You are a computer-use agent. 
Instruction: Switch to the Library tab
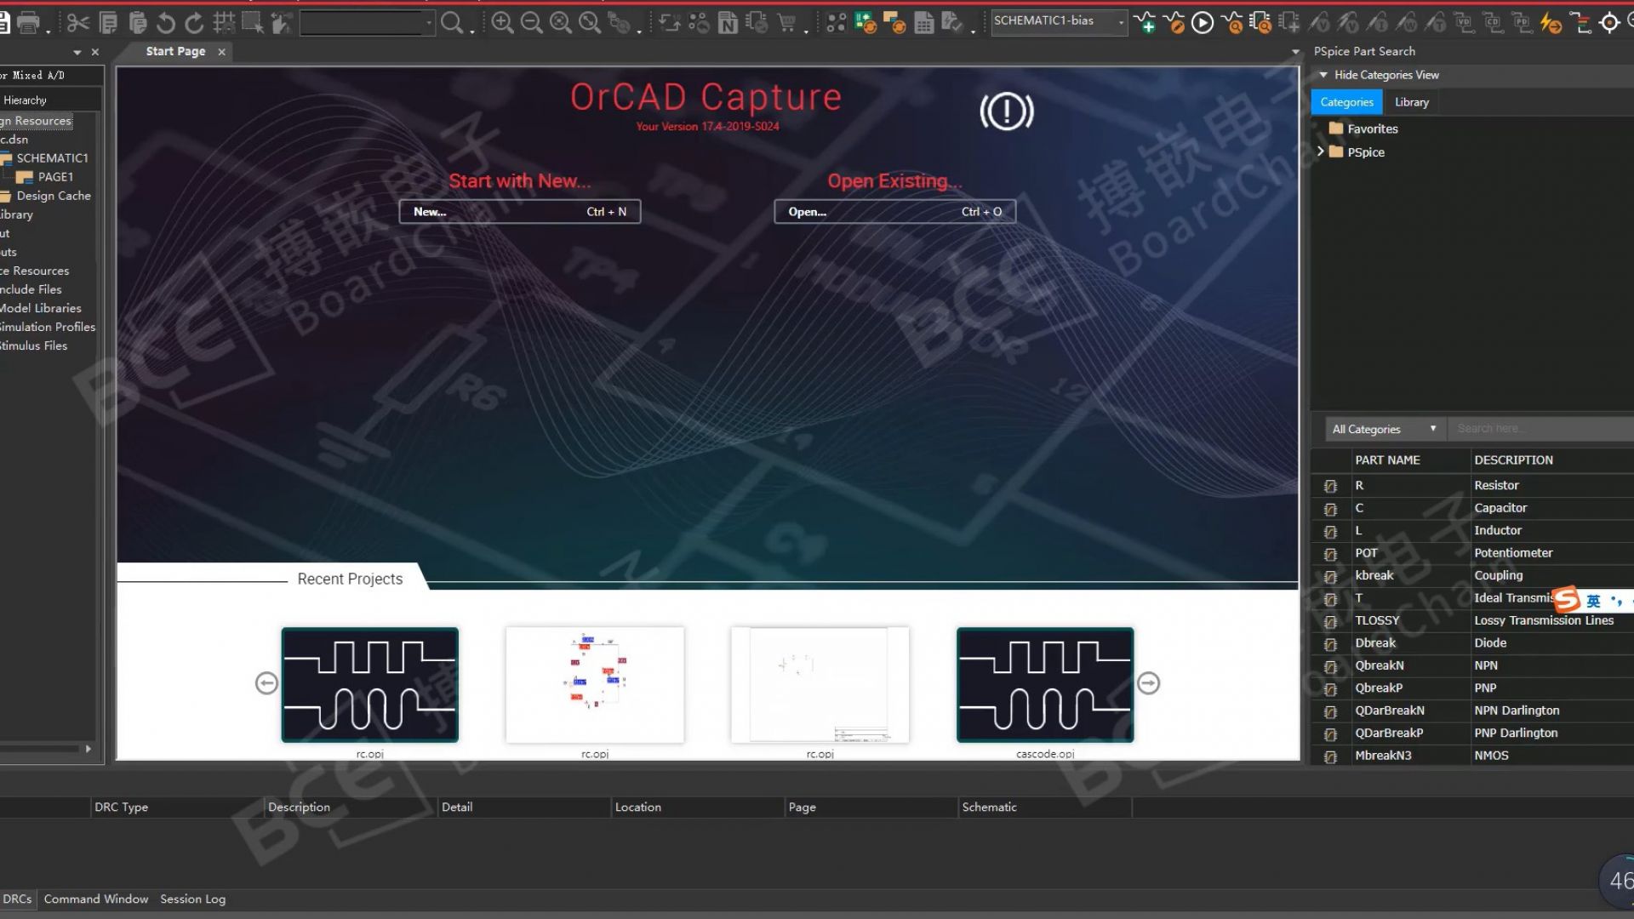(x=1411, y=102)
